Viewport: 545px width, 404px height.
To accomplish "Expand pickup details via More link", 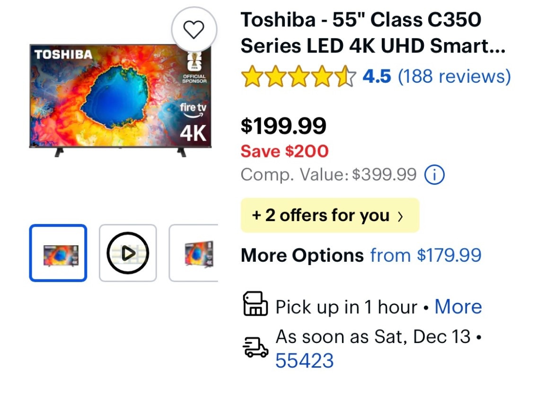I will 458,306.
